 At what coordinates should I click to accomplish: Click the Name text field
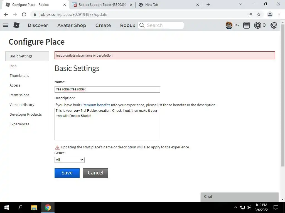[x=107, y=90]
